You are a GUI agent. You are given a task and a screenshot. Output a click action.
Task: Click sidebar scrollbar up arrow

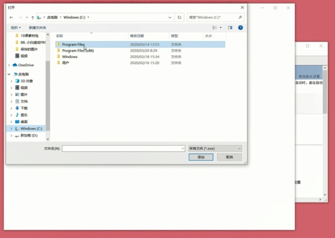tap(48, 35)
